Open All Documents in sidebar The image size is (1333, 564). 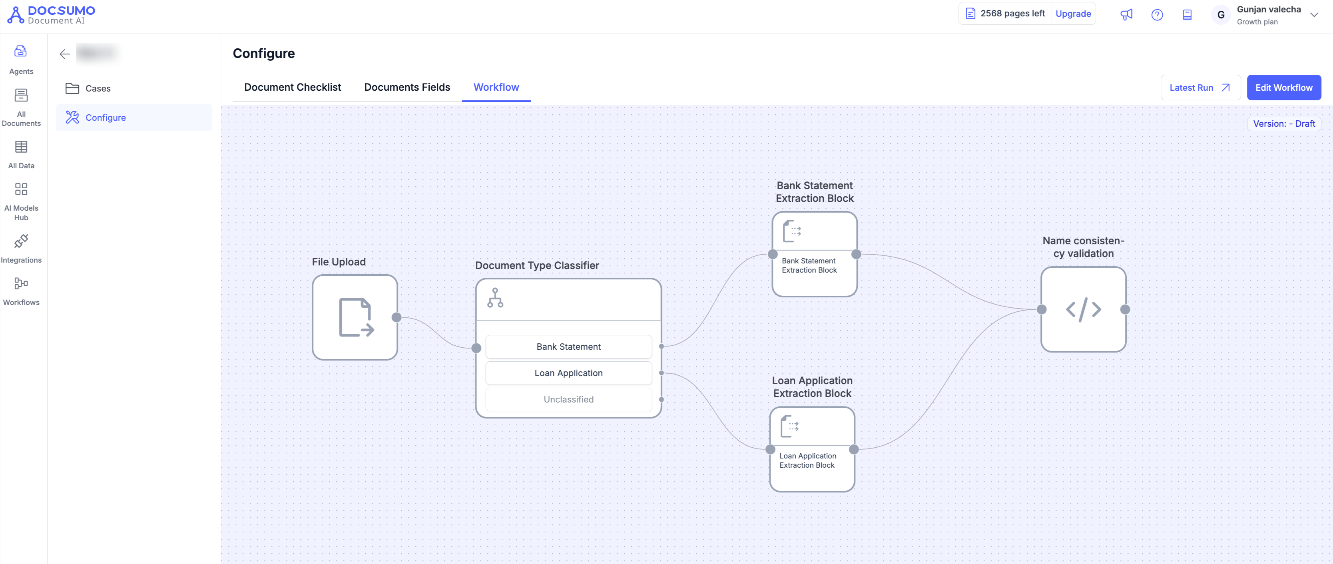coord(21,107)
